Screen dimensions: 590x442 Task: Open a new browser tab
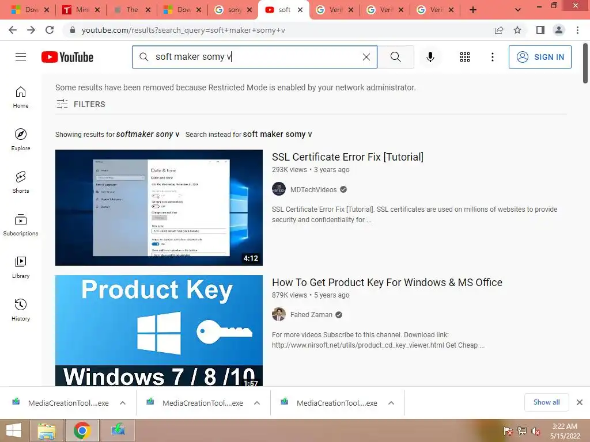473,10
